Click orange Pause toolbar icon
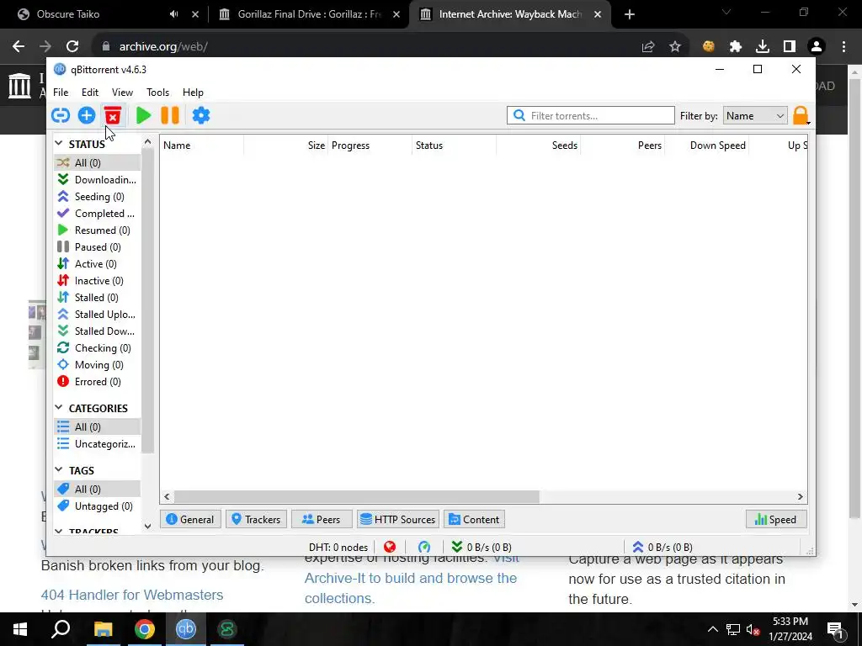The height and width of the screenshot is (646, 862). point(170,115)
